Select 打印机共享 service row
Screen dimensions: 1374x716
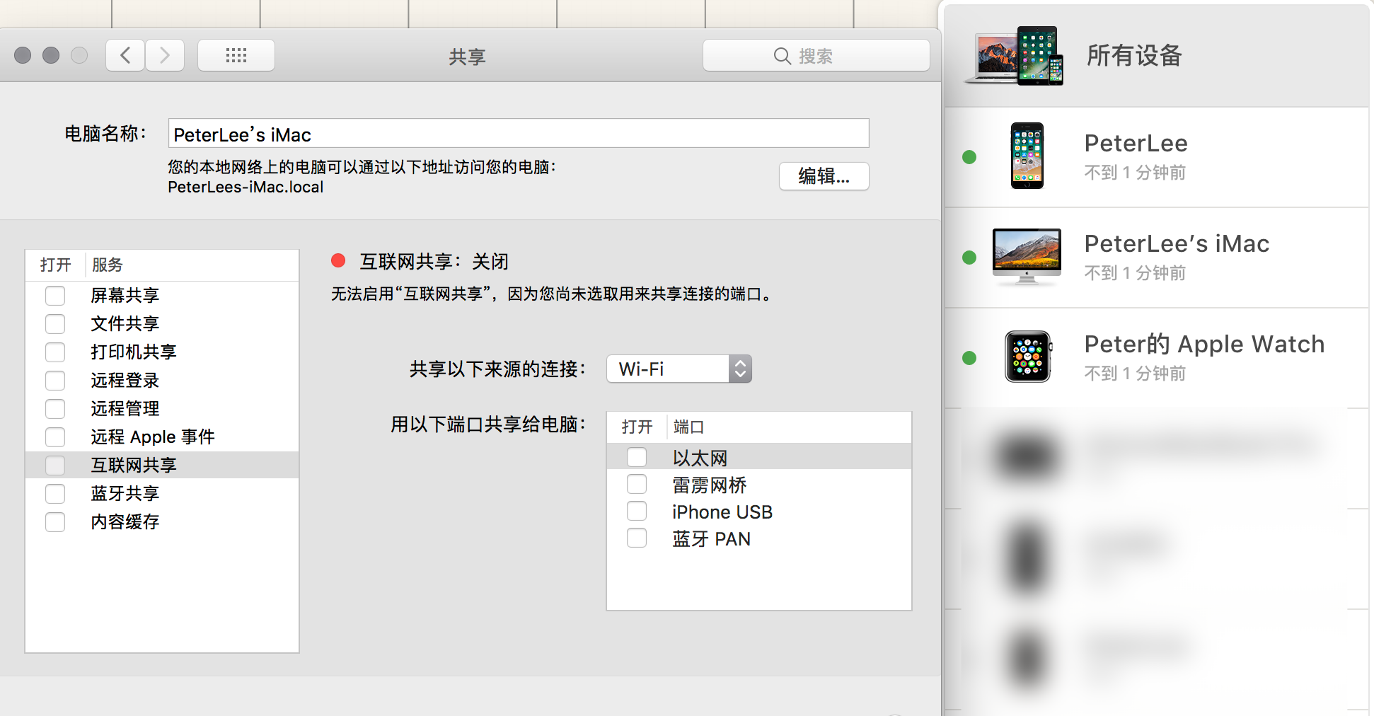(x=162, y=352)
